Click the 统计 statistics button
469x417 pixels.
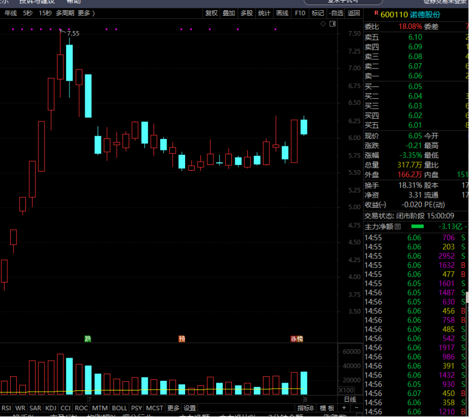tap(264, 13)
